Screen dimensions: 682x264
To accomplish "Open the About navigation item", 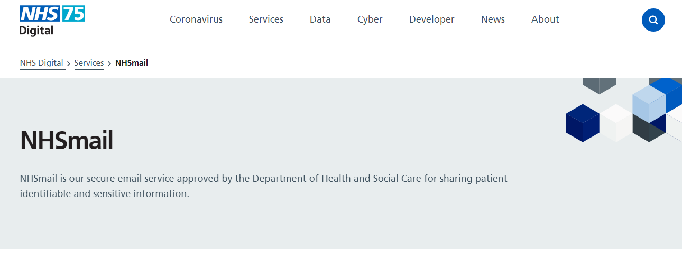I will pyautogui.click(x=545, y=19).
